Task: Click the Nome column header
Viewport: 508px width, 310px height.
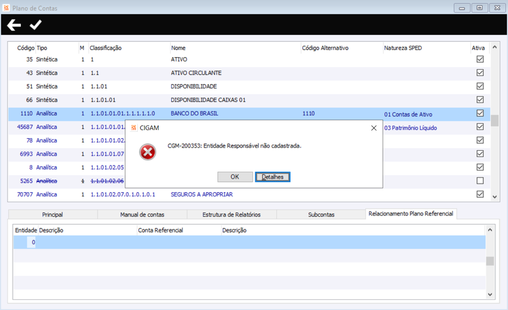Action: click(x=178, y=48)
